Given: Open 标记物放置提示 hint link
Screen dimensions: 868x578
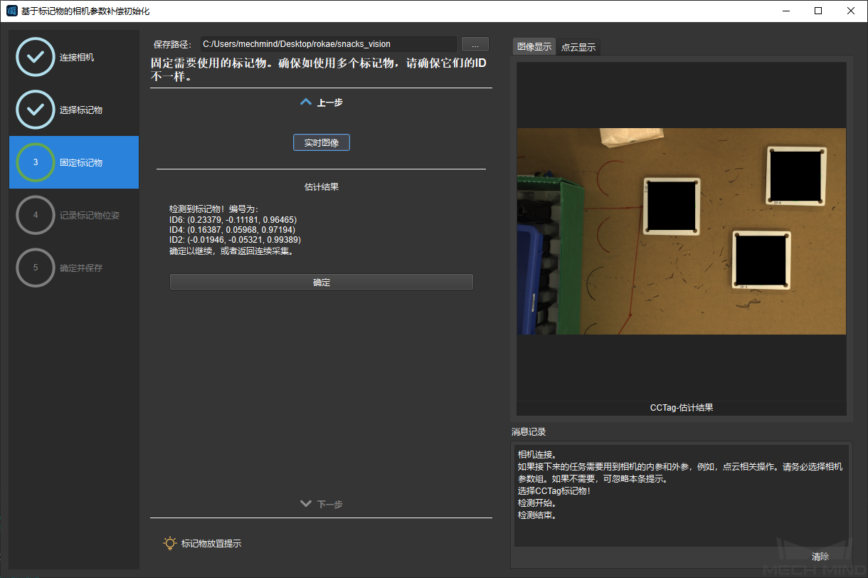Looking at the screenshot, I should (211, 543).
